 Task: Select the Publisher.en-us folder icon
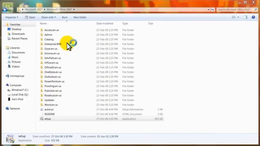pos(42,91)
